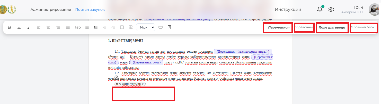This screenshot has width=381, height=104.
Task: Open the Портал закупок link
Action: 90,10
